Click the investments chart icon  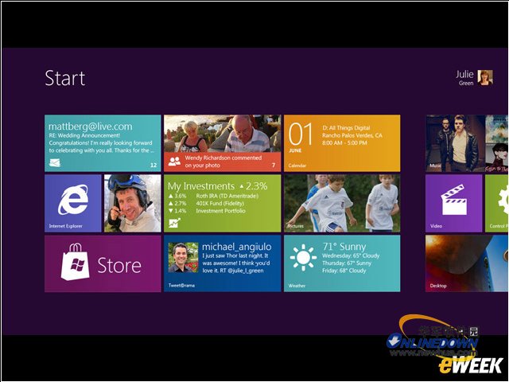pyautogui.click(x=174, y=223)
